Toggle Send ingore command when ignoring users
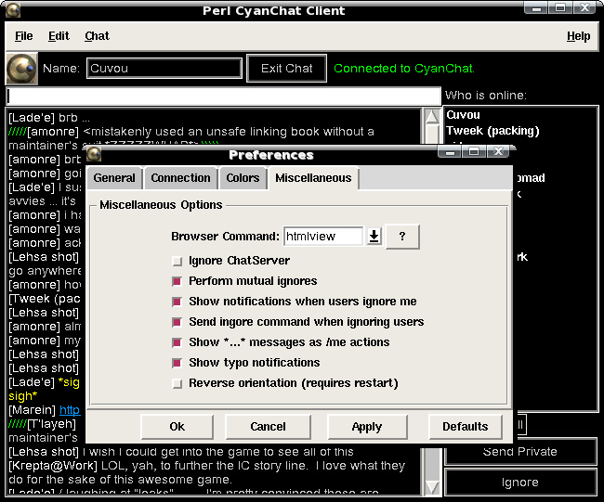Screen dimensions: 604x502 pos(177,322)
